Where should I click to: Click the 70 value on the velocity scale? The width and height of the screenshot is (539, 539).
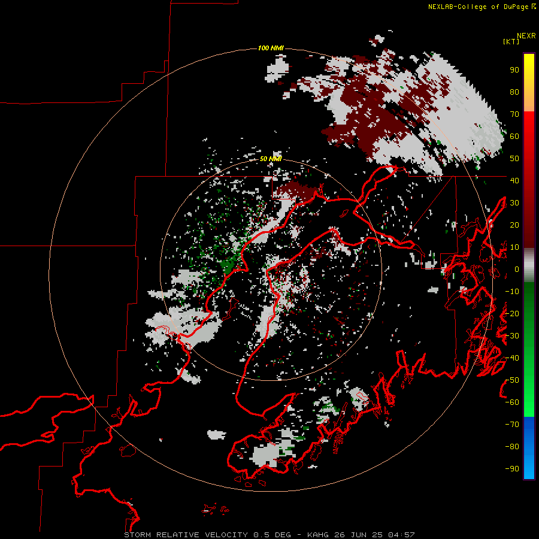[514, 114]
